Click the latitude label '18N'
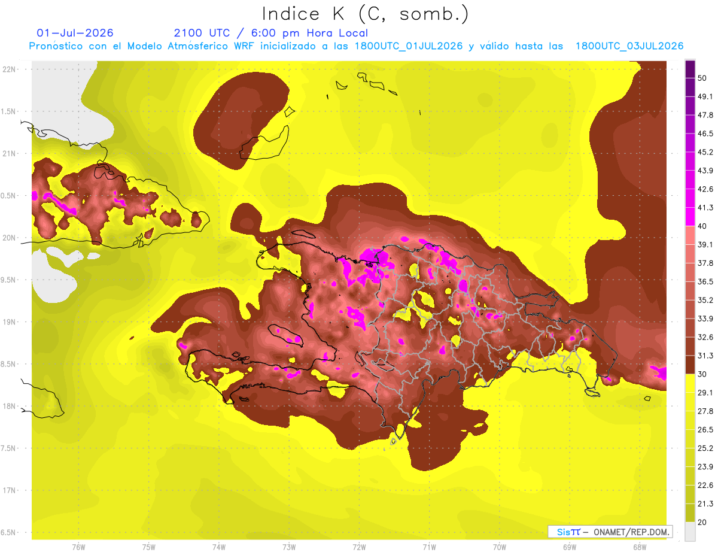The image size is (718, 555). [10, 406]
